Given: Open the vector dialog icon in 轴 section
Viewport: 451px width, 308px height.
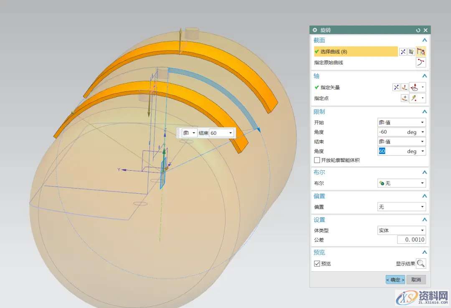Looking at the screenshot, I should (404, 87).
